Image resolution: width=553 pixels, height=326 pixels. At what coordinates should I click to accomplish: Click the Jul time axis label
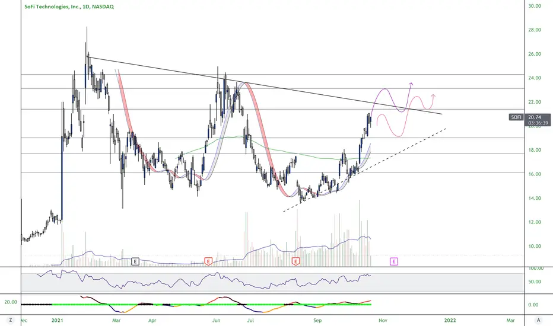click(250, 320)
